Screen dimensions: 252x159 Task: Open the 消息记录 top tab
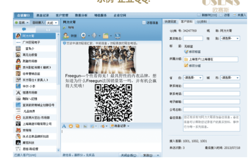tap(42, 15)
